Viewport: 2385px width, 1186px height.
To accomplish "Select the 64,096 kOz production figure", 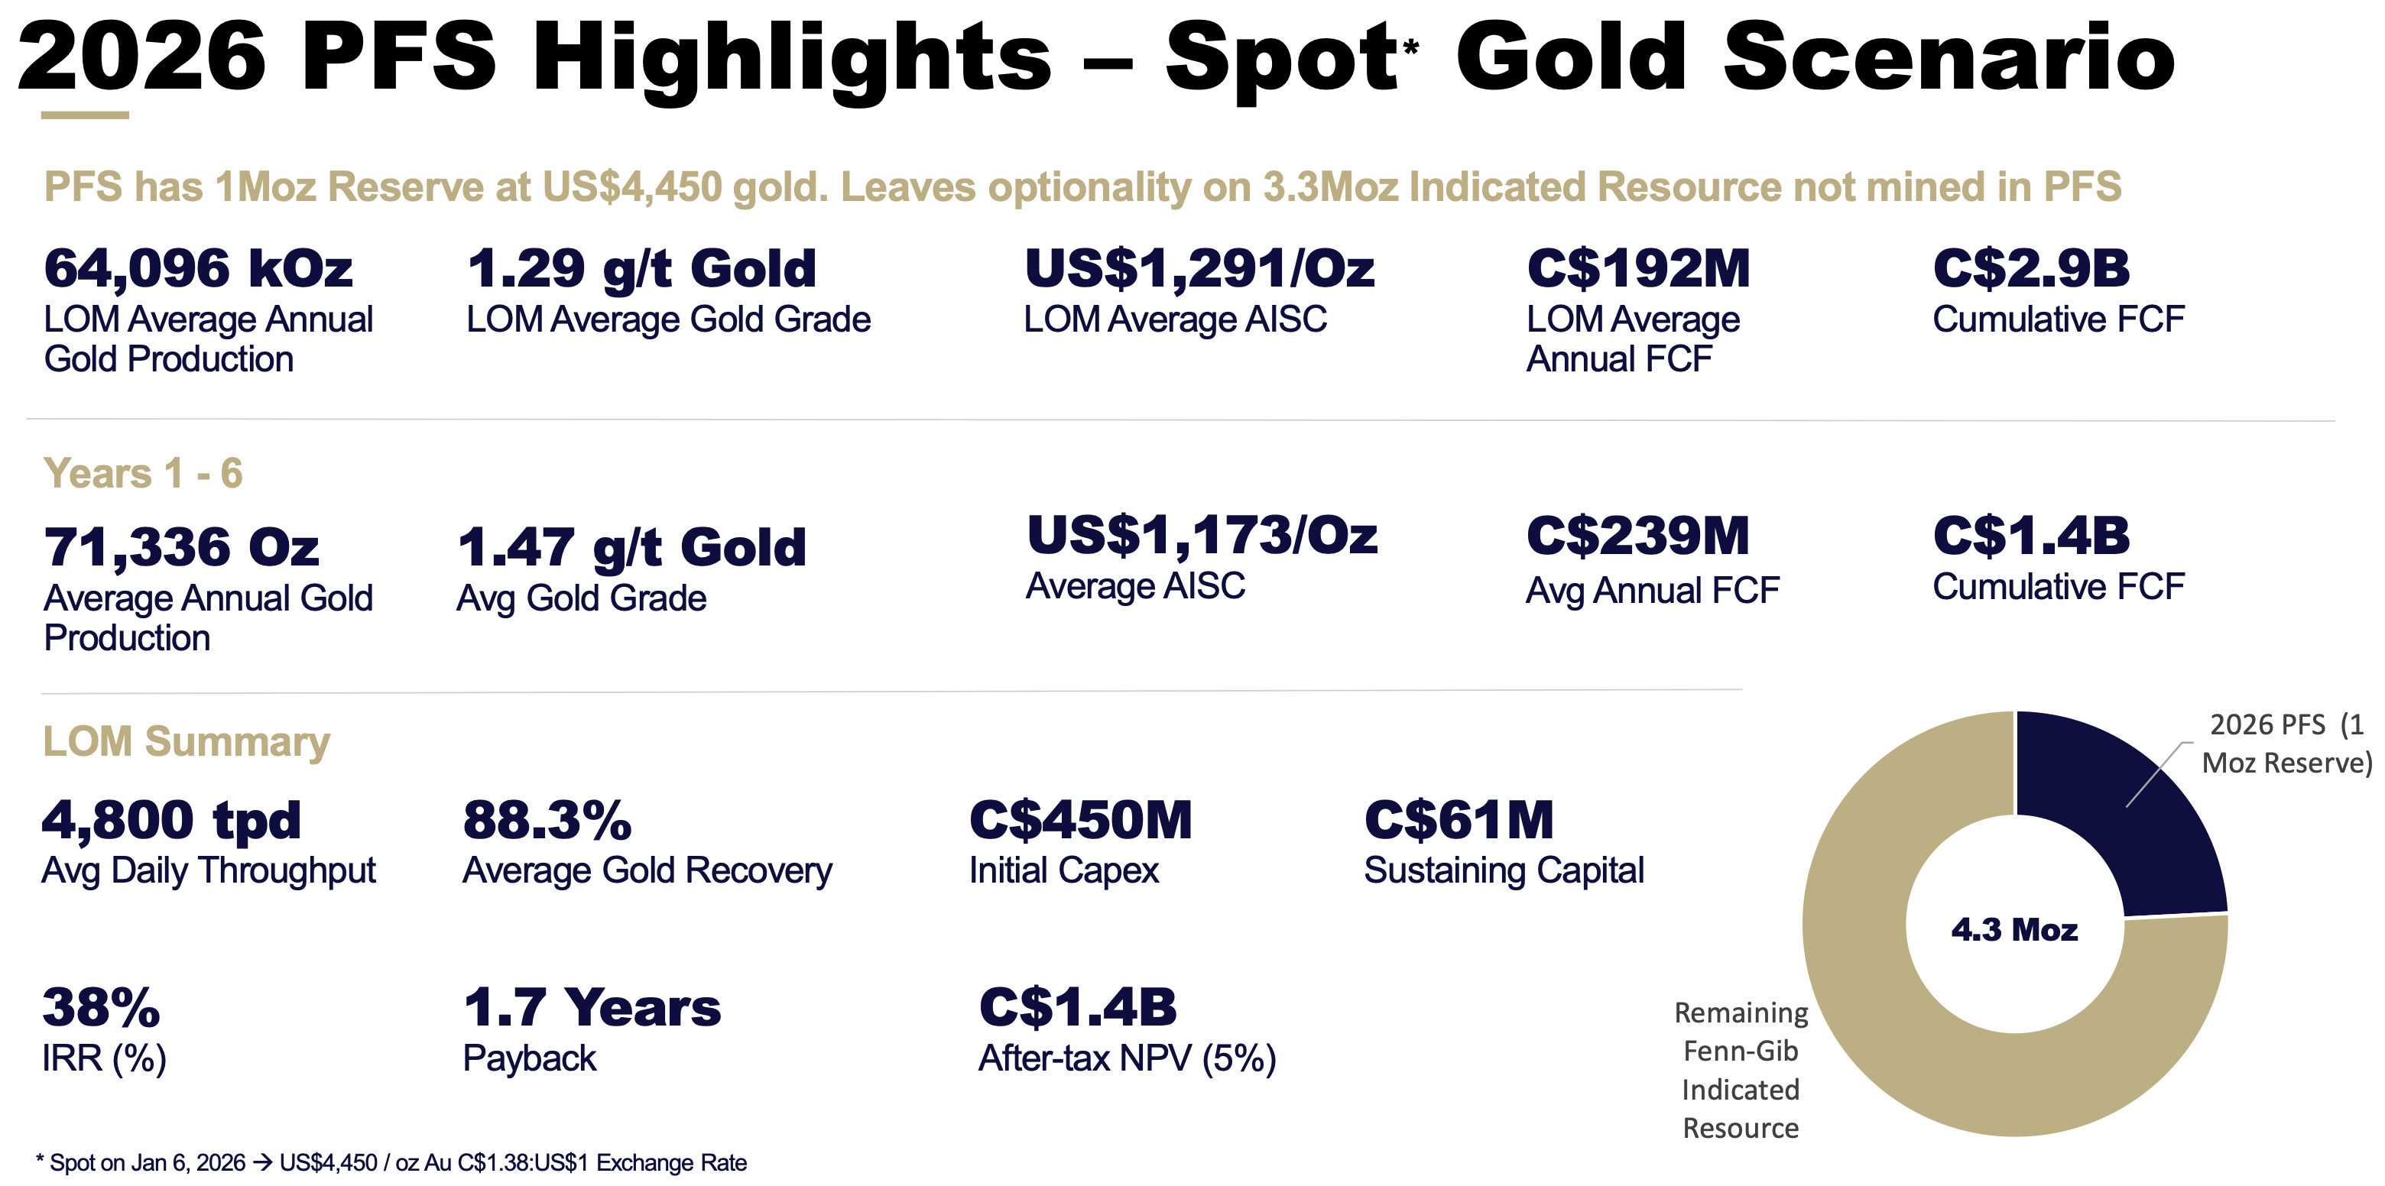I will [x=198, y=268].
